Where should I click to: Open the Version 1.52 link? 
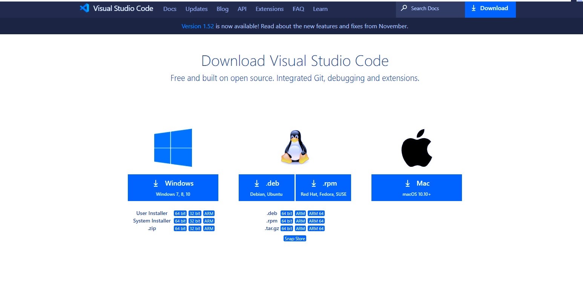[198, 26]
